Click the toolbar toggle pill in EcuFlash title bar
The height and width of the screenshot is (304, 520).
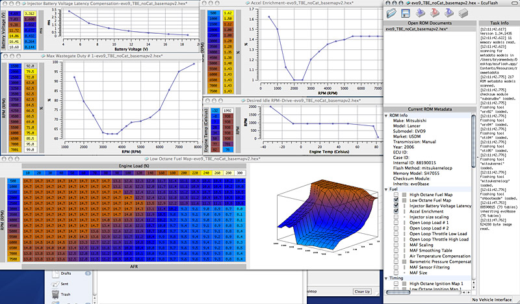pos(515,3)
